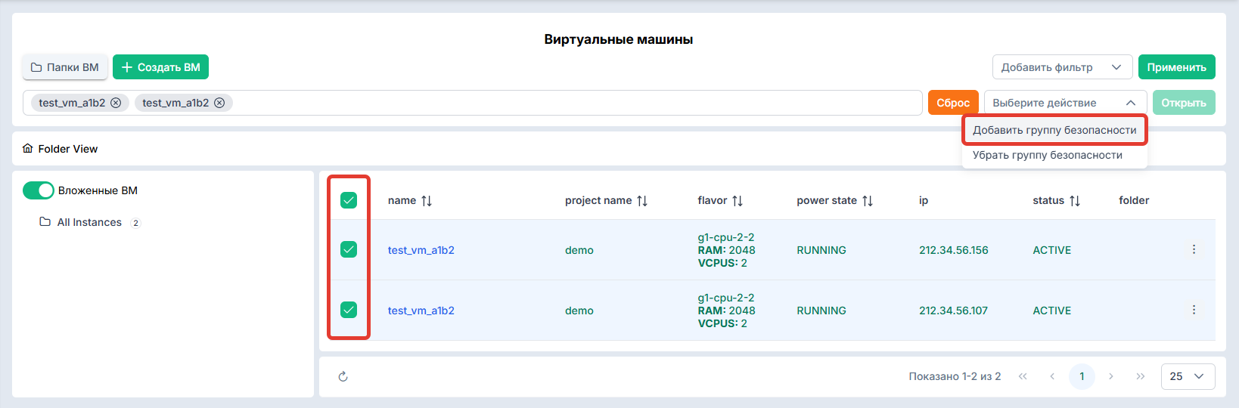The image size is (1239, 408).
Task: Sort table by name column
Action: (x=427, y=200)
